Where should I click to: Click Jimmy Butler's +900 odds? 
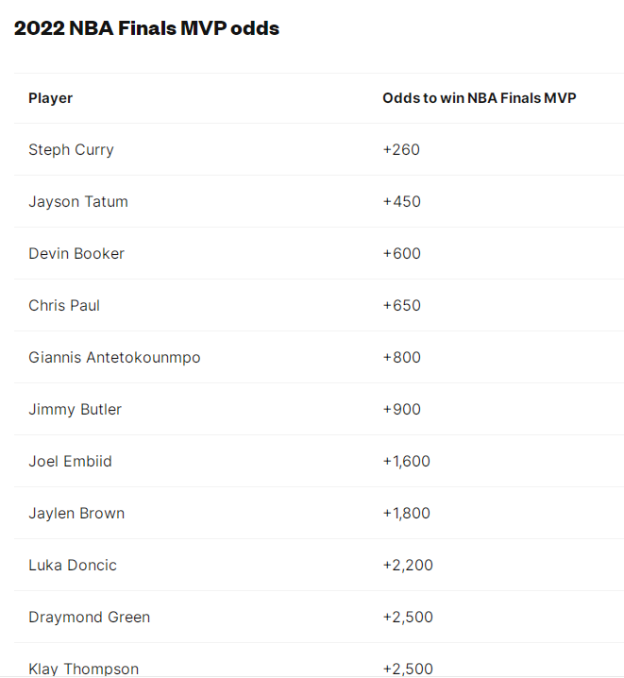tap(402, 409)
